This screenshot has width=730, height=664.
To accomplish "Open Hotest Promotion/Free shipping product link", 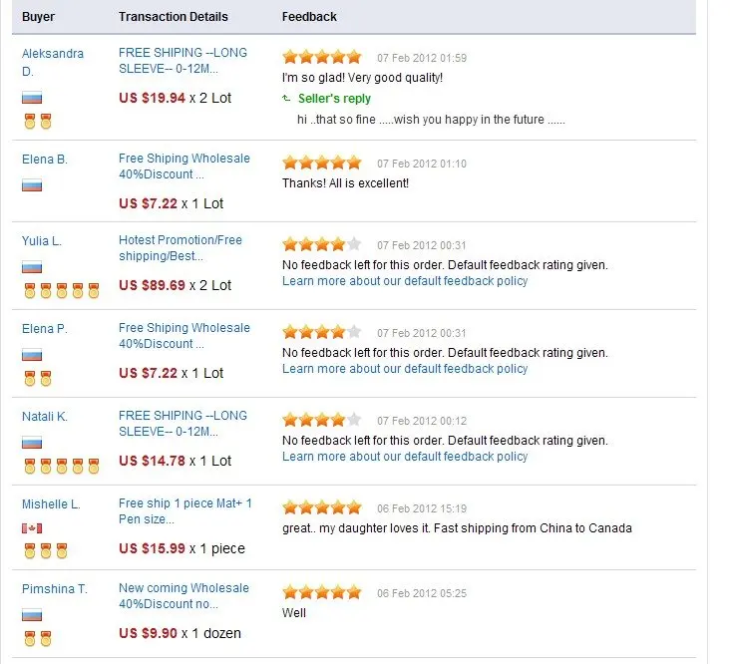I will click(181, 248).
